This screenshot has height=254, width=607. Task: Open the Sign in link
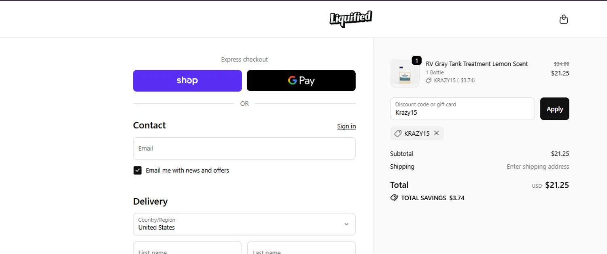point(346,126)
